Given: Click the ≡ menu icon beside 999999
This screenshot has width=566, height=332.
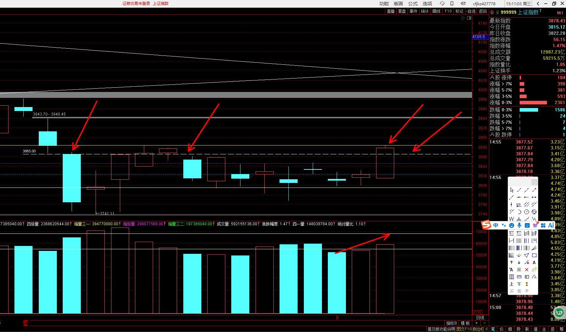Looking at the screenshot, I should tap(497, 12).
